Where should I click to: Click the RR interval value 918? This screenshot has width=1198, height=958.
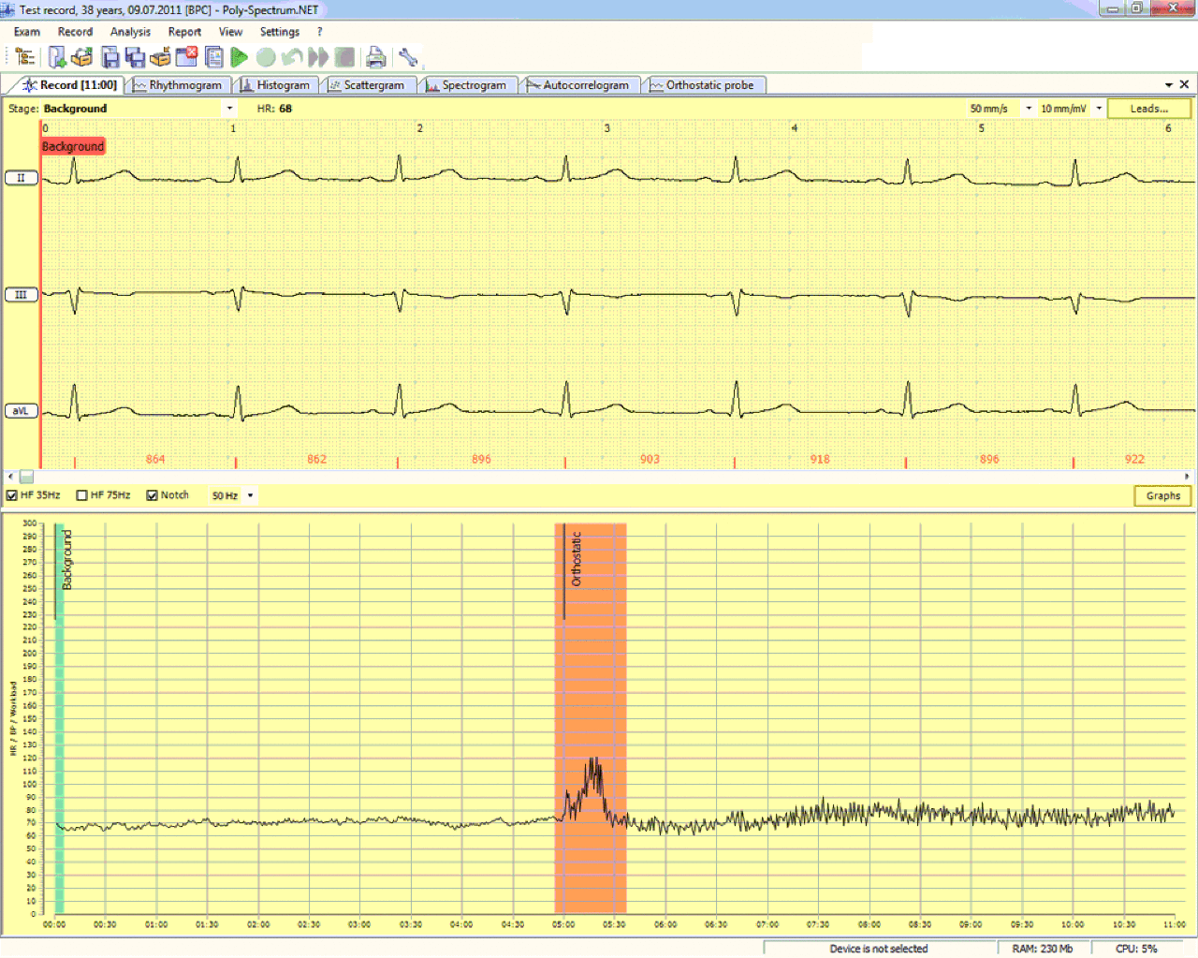click(x=820, y=459)
